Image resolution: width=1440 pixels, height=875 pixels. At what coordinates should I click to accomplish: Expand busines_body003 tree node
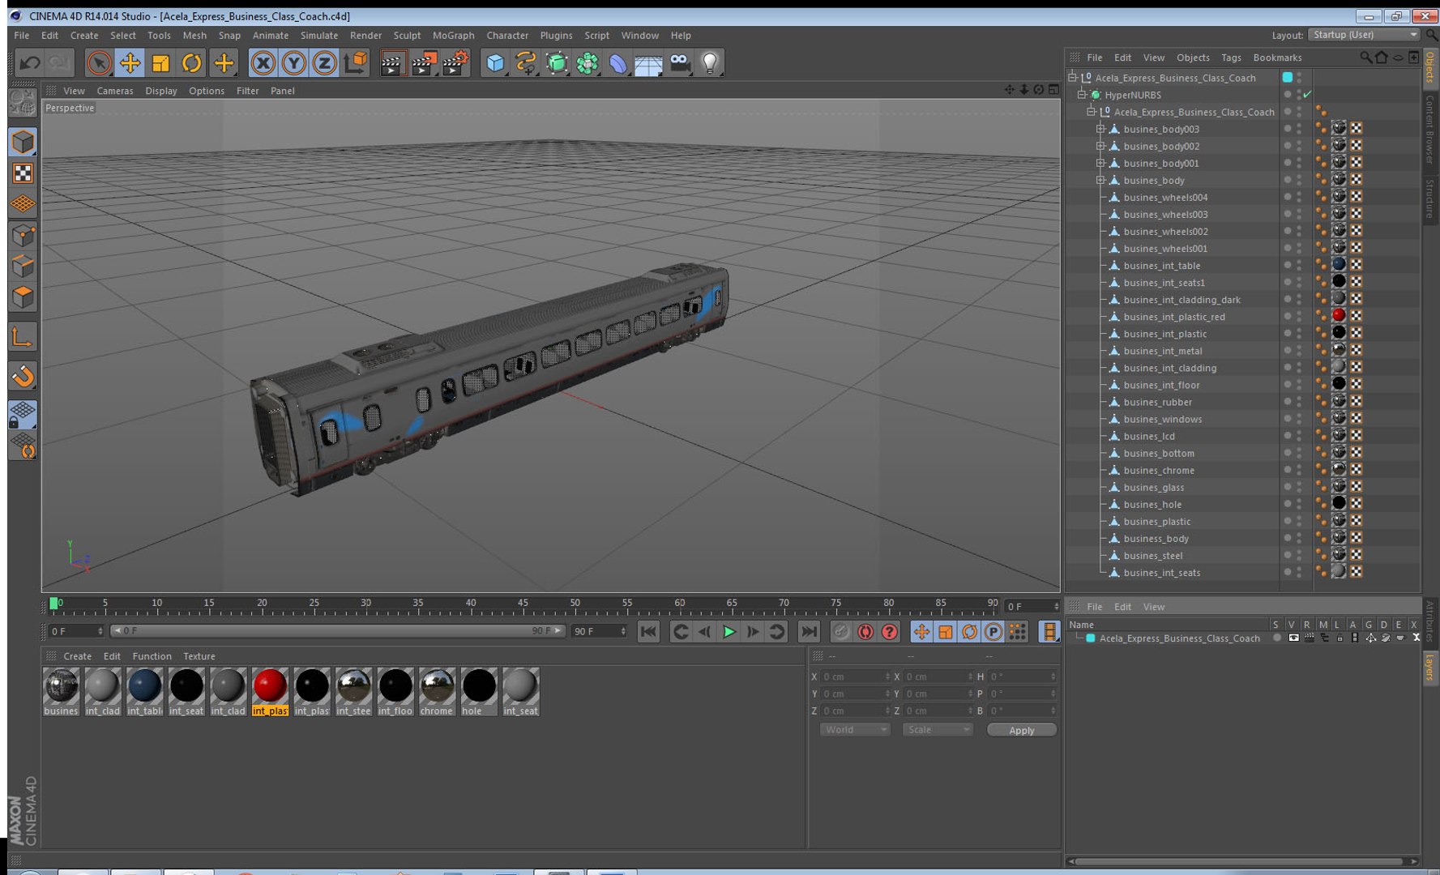pos(1100,129)
